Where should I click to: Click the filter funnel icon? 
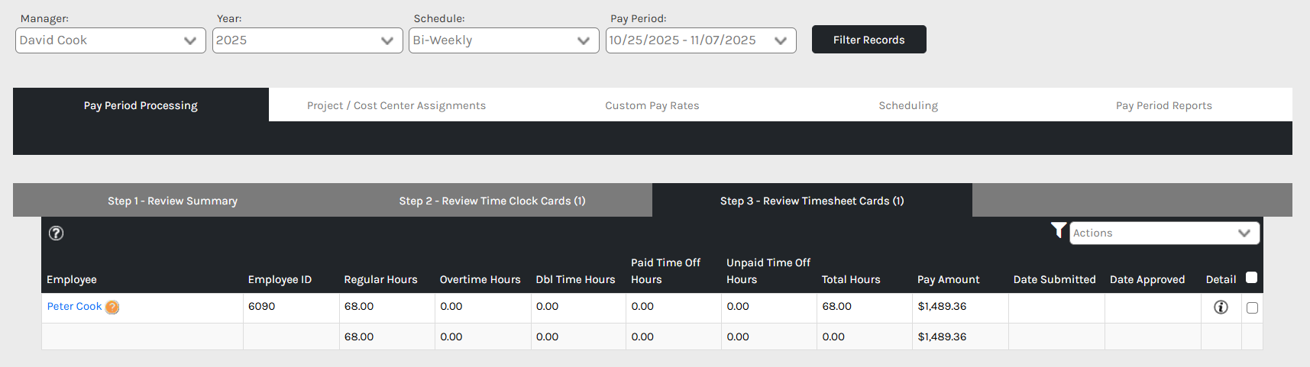coord(1058,230)
